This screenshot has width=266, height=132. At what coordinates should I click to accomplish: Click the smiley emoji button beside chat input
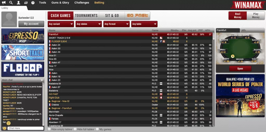pos(4,128)
